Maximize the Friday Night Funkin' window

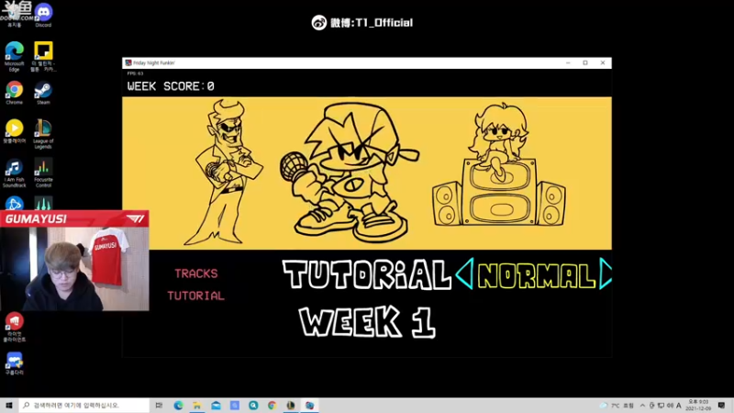point(585,62)
